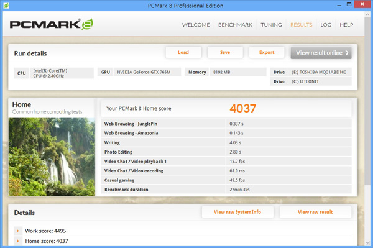Image resolution: width=373 pixels, height=248 pixels.
Task: Go to the Log tab
Action: 326,25
